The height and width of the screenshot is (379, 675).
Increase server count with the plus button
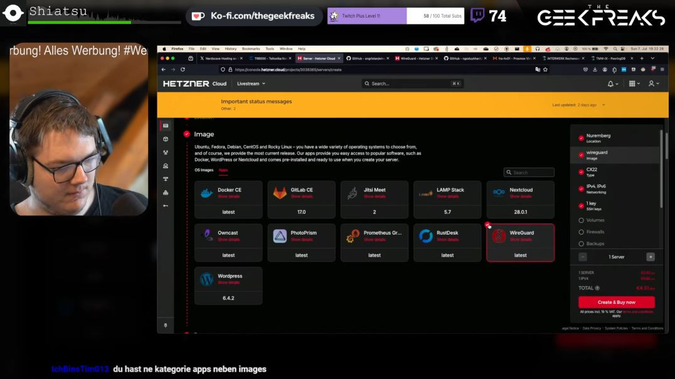(x=651, y=257)
